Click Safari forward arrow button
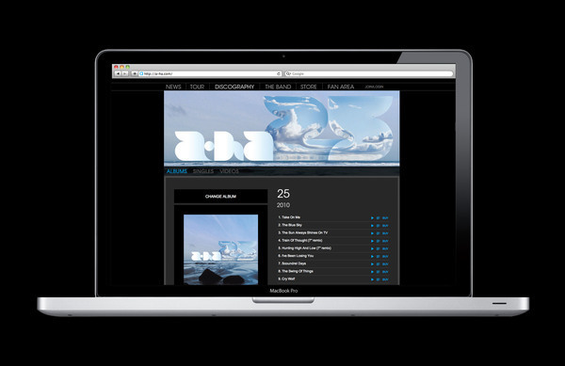The image size is (565, 366). [x=124, y=73]
